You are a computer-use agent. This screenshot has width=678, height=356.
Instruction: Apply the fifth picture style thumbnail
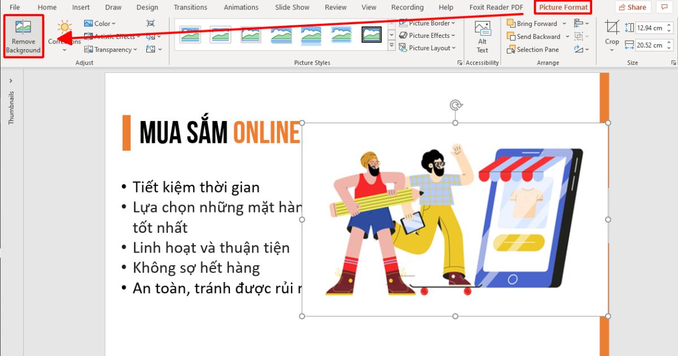coord(311,35)
